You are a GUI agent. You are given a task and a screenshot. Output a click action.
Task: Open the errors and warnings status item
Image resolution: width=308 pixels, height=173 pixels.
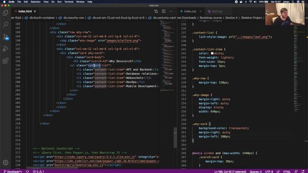(38, 172)
